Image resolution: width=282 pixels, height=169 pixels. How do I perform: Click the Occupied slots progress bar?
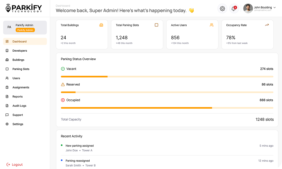coord(167,108)
